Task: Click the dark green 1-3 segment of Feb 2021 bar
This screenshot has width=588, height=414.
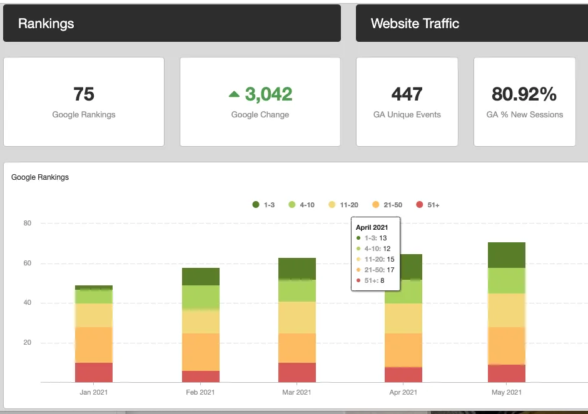Action: pyautogui.click(x=201, y=277)
